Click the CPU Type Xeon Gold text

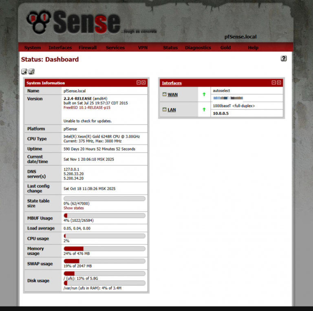(101, 136)
